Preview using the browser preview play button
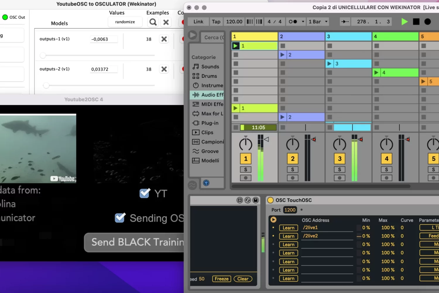This screenshot has height=293, width=439. coord(193,35)
